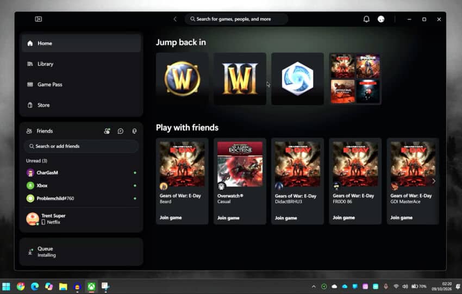The width and height of the screenshot is (462, 294).
Task: Join GDI MasterAce's game
Action: point(401,218)
